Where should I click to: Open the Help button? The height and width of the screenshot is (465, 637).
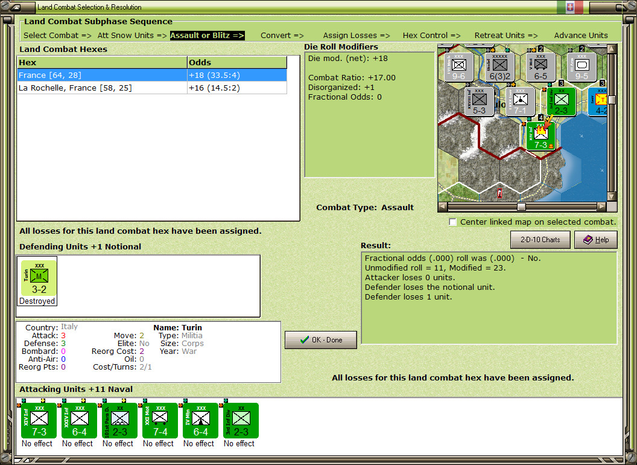click(596, 240)
